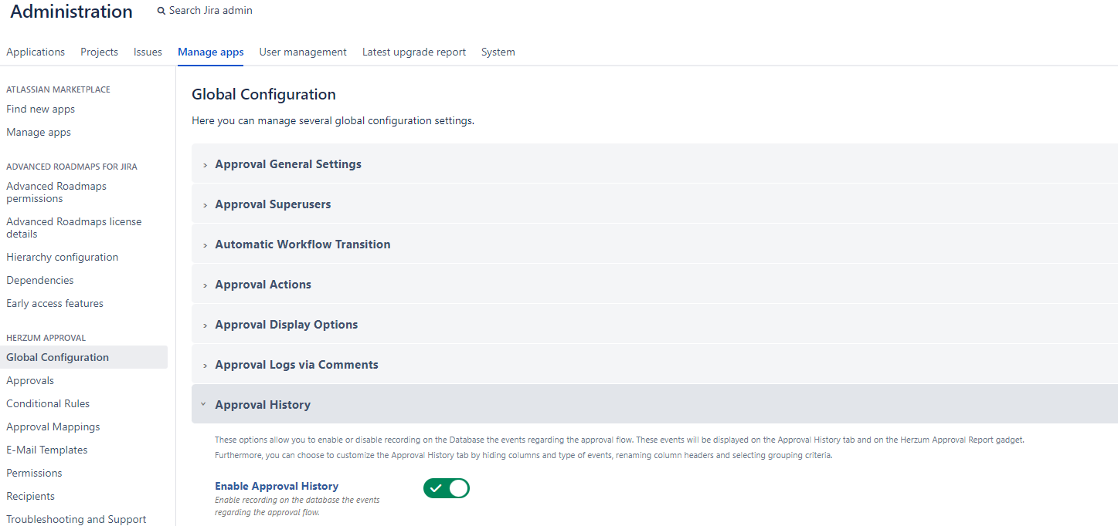1118x526 pixels.
Task: Open Latest upgrade report tab
Action: [x=413, y=52]
